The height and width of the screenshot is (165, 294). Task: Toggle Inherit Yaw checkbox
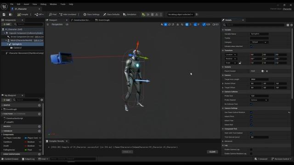(251, 121)
